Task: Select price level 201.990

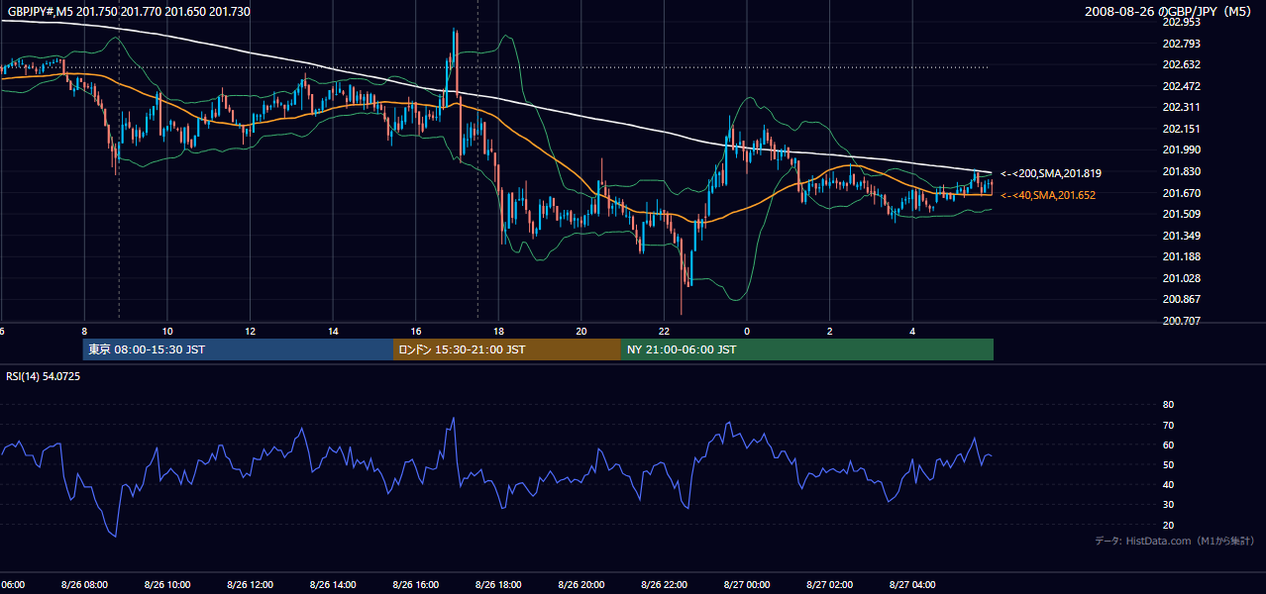Action: coord(1182,149)
